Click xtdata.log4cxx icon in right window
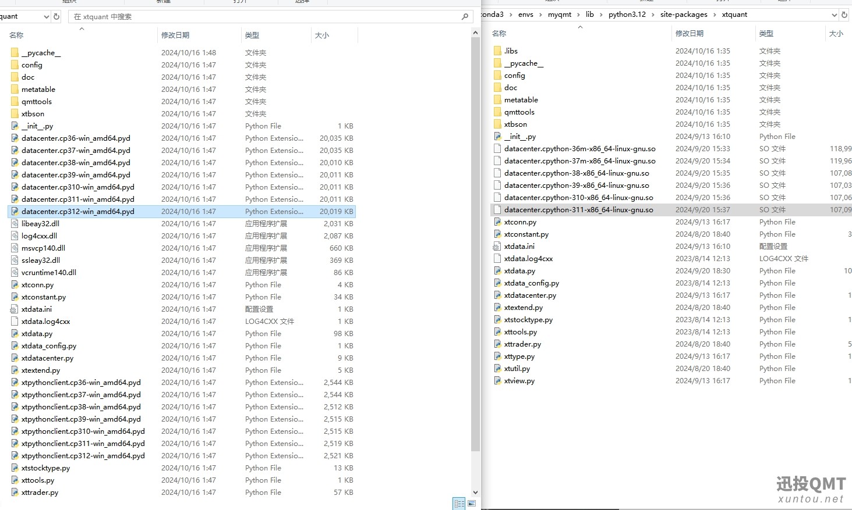The width and height of the screenshot is (852, 510). 497,258
